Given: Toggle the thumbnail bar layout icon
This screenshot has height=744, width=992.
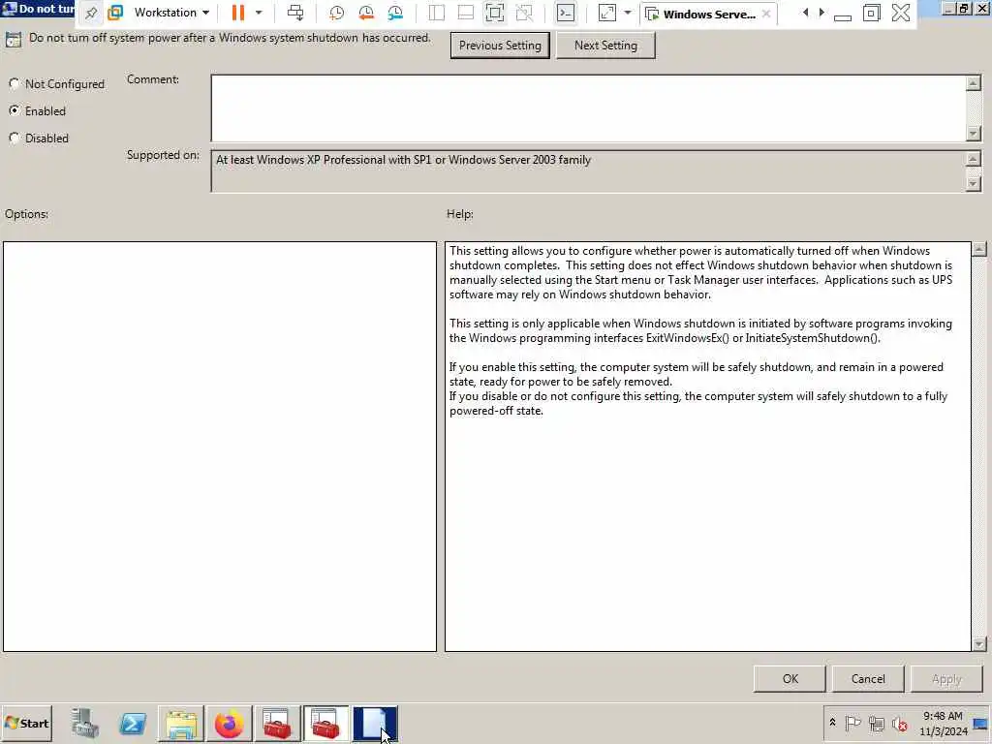Looking at the screenshot, I should point(466,13).
